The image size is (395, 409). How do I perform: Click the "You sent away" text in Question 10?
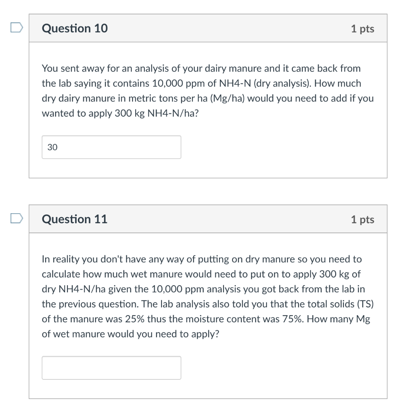(x=73, y=69)
